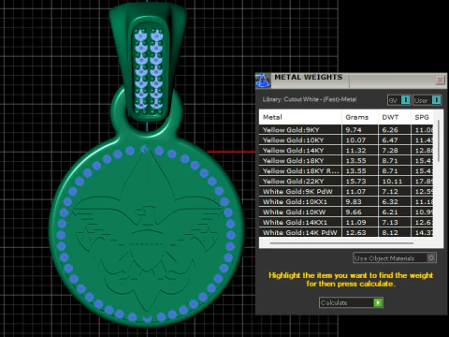Select the Yellow Gold:22KY row

click(346, 182)
